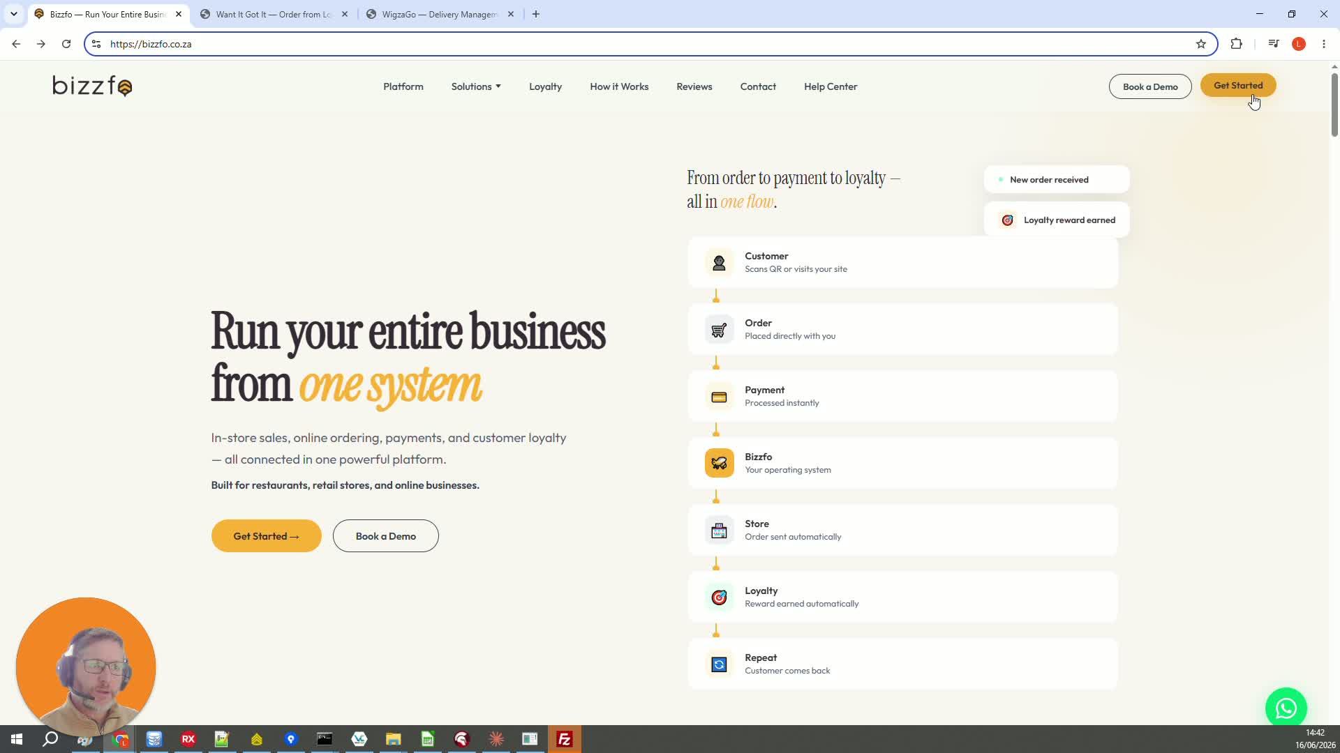Viewport: 1340px width, 753px height.
Task: Open the red RX taskbar app
Action: (188, 739)
